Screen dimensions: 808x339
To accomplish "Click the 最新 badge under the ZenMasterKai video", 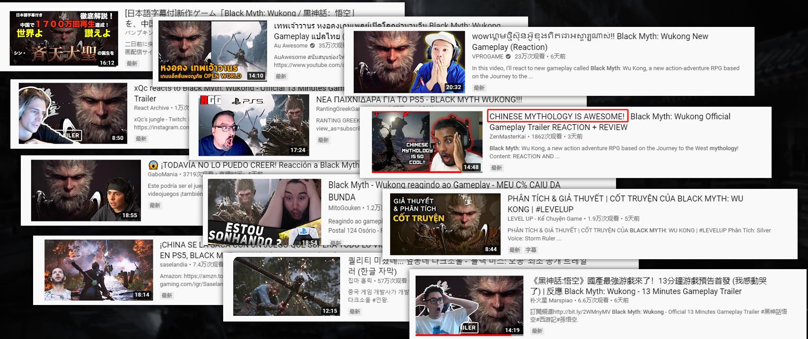I will [496, 168].
